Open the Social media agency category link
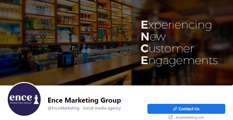233x120 pixels. (102, 108)
